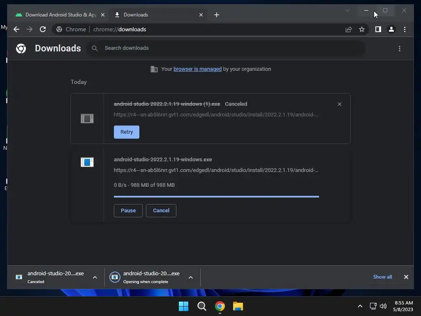Image resolution: width=421 pixels, height=316 pixels.
Task: Remove the canceled download from the list
Action: click(x=339, y=104)
